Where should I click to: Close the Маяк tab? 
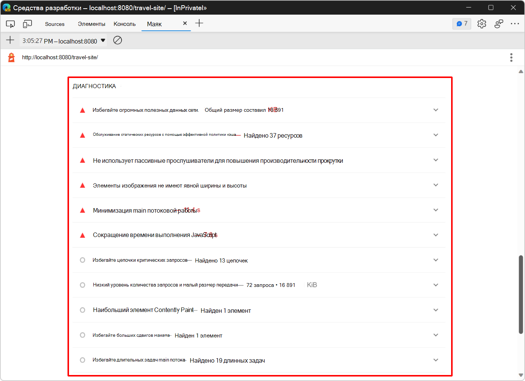(185, 23)
